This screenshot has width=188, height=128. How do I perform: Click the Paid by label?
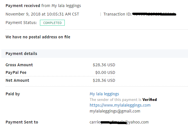pyautogui.click(x=13, y=94)
